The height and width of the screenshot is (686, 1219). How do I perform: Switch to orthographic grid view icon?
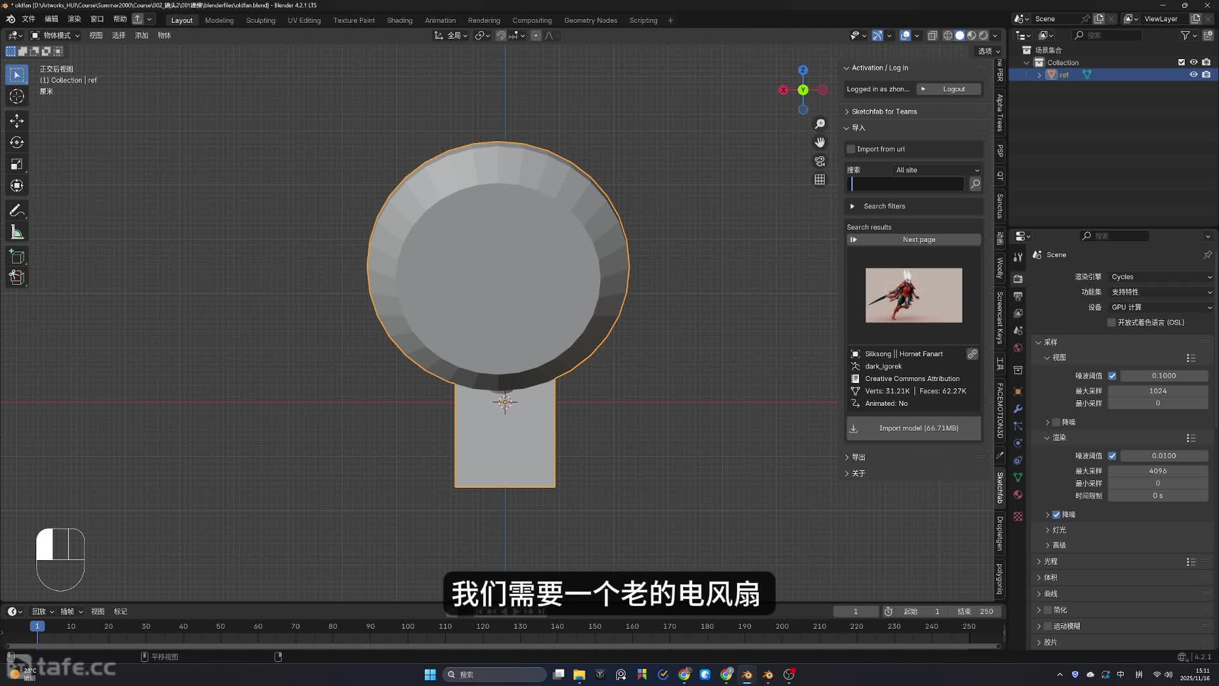click(x=820, y=180)
